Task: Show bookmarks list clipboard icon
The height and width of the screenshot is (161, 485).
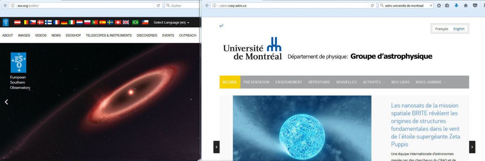Action: click(x=447, y=6)
